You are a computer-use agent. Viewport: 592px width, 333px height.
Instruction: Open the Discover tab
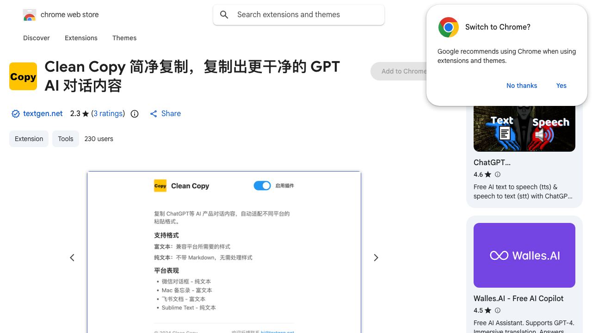(37, 38)
